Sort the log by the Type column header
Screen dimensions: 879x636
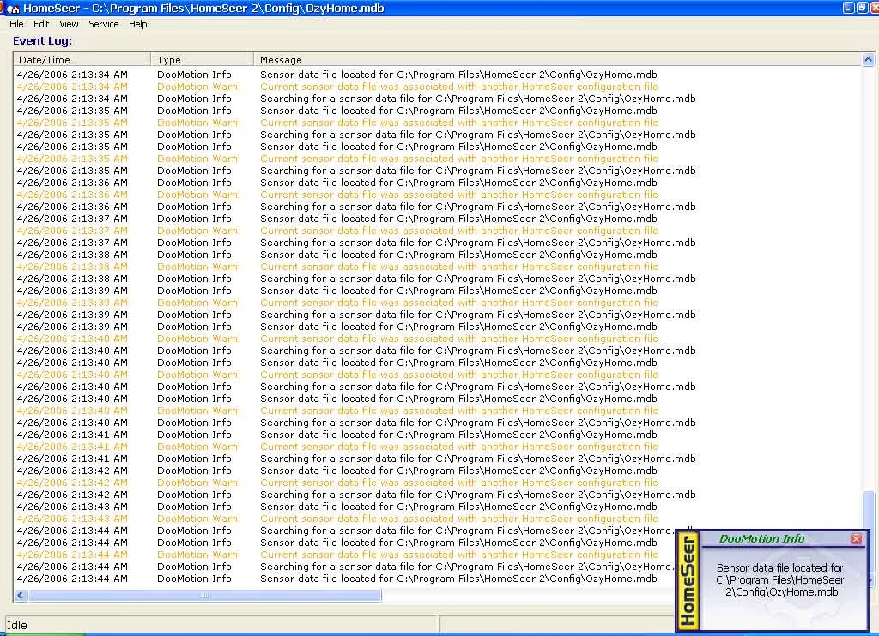click(202, 60)
